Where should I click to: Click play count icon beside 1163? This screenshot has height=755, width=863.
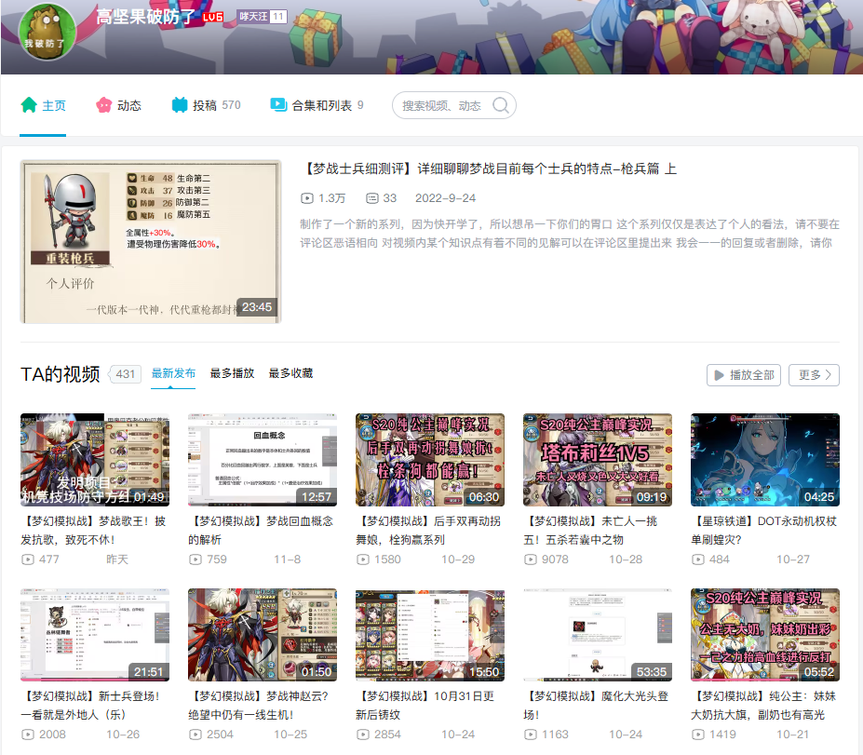[530, 735]
